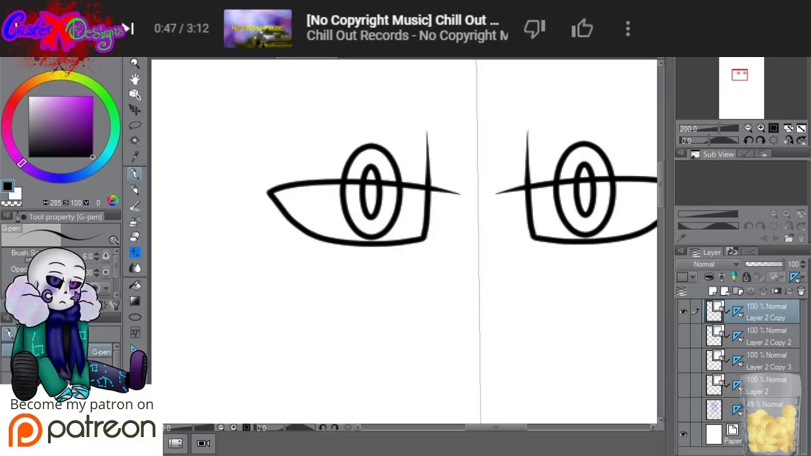Click the Chill Out Records video title

click(402, 20)
